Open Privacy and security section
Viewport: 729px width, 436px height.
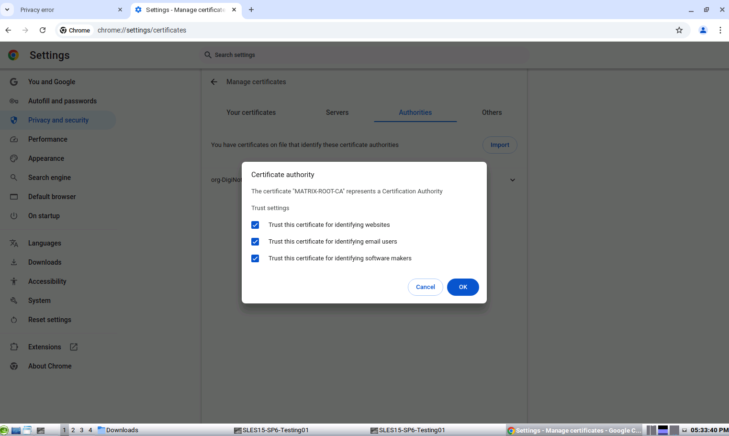(58, 120)
